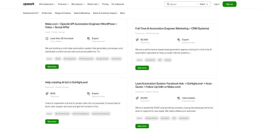Click the search magnifier icon

pos(168,4)
